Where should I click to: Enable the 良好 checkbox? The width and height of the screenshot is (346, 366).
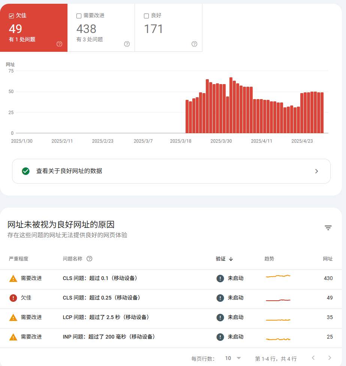tap(146, 15)
